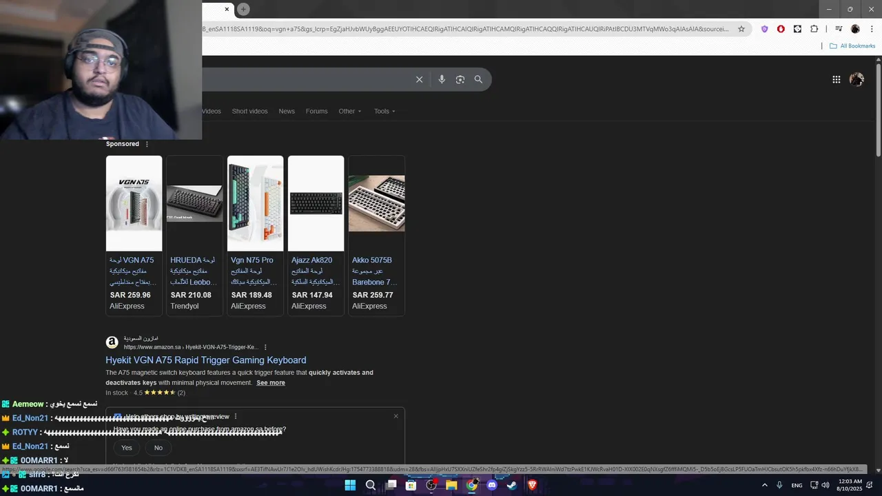
Task: Open the Sponsored info three-dot menu
Action: click(147, 144)
